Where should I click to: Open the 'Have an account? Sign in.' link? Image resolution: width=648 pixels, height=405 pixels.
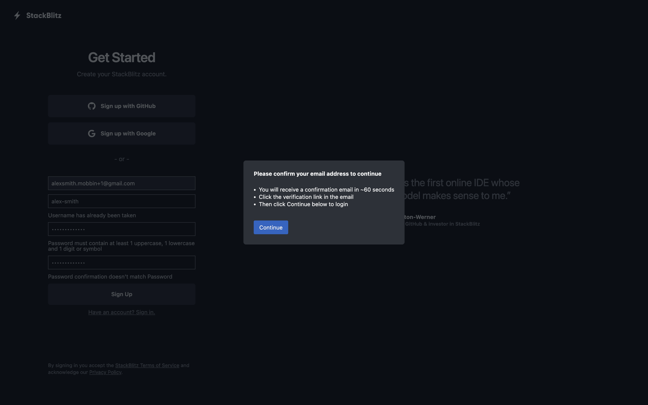[x=122, y=312]
